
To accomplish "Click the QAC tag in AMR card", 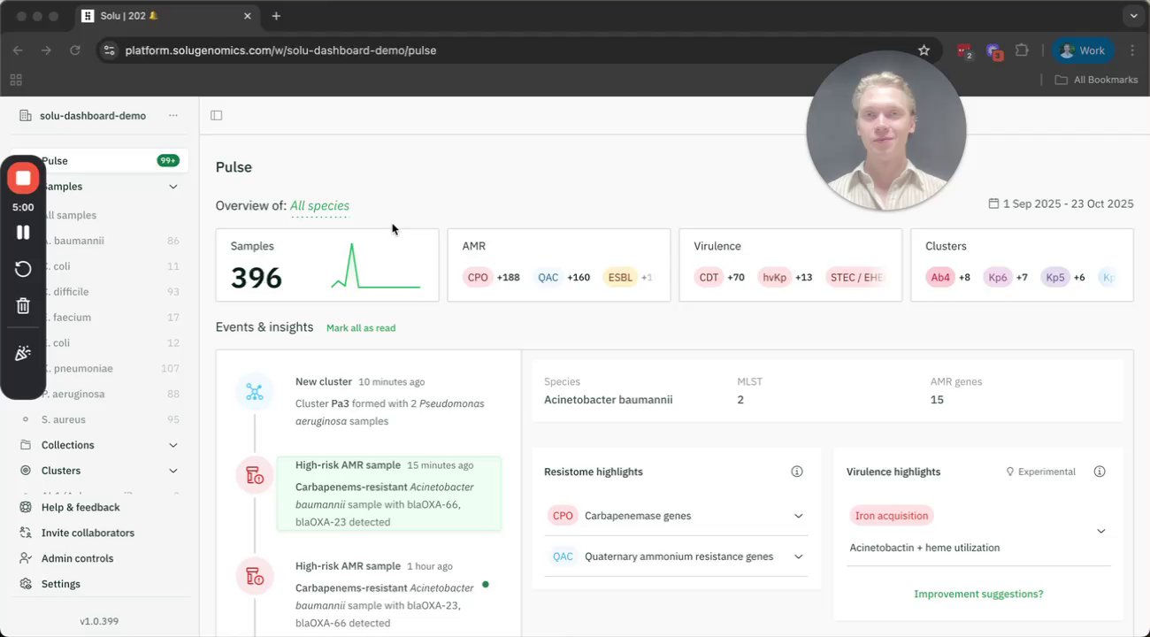I will coord(548,277).
